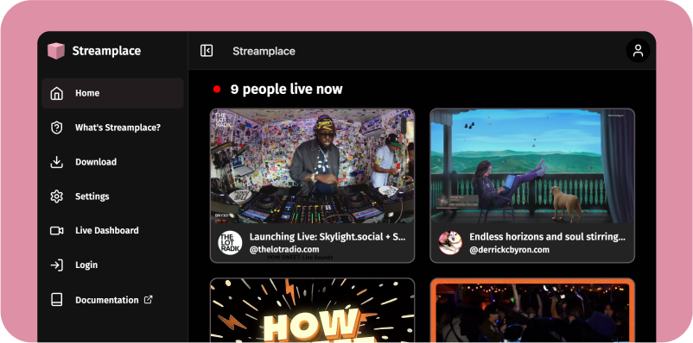
Task: Click the derrickcbyron channel avatar
Action: click(x=450, y=243)
